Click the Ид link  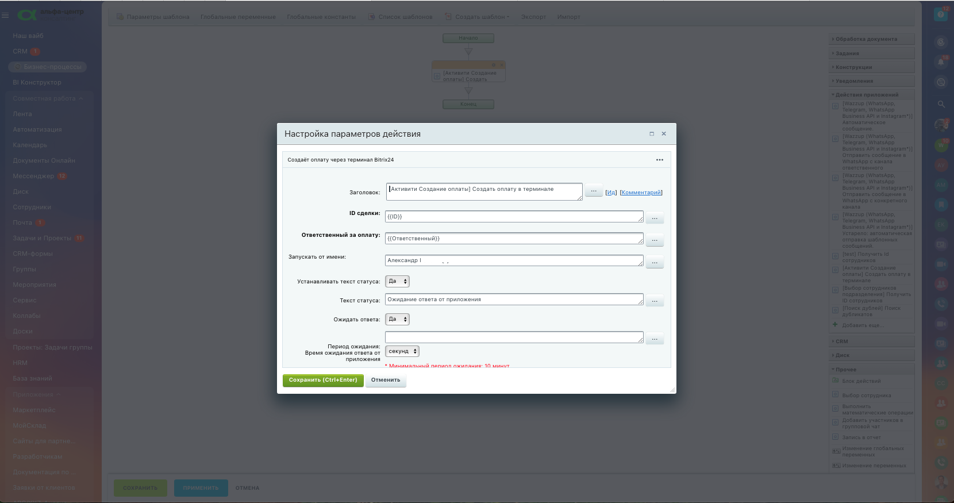(611, 193)
